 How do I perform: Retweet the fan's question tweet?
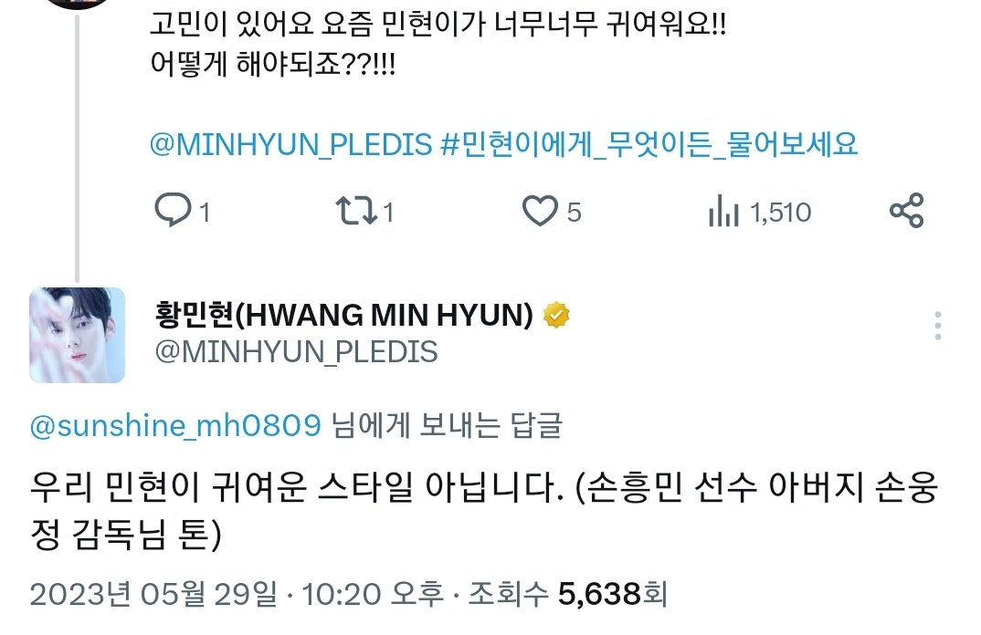point(356,211)
